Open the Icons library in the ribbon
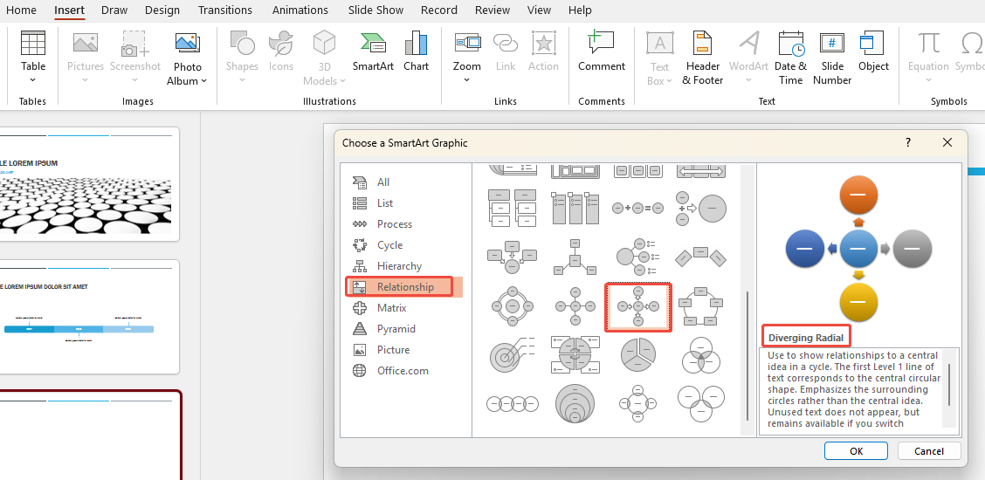Viewport: 985px width, 480px height. click(x=281, y=51)
